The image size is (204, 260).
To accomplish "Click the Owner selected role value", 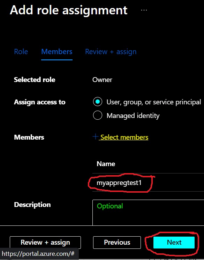I will (102, 80).
